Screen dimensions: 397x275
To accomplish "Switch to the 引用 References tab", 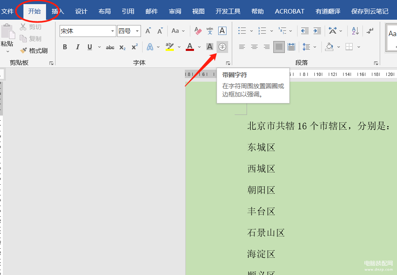I will (x=128, y=11).
